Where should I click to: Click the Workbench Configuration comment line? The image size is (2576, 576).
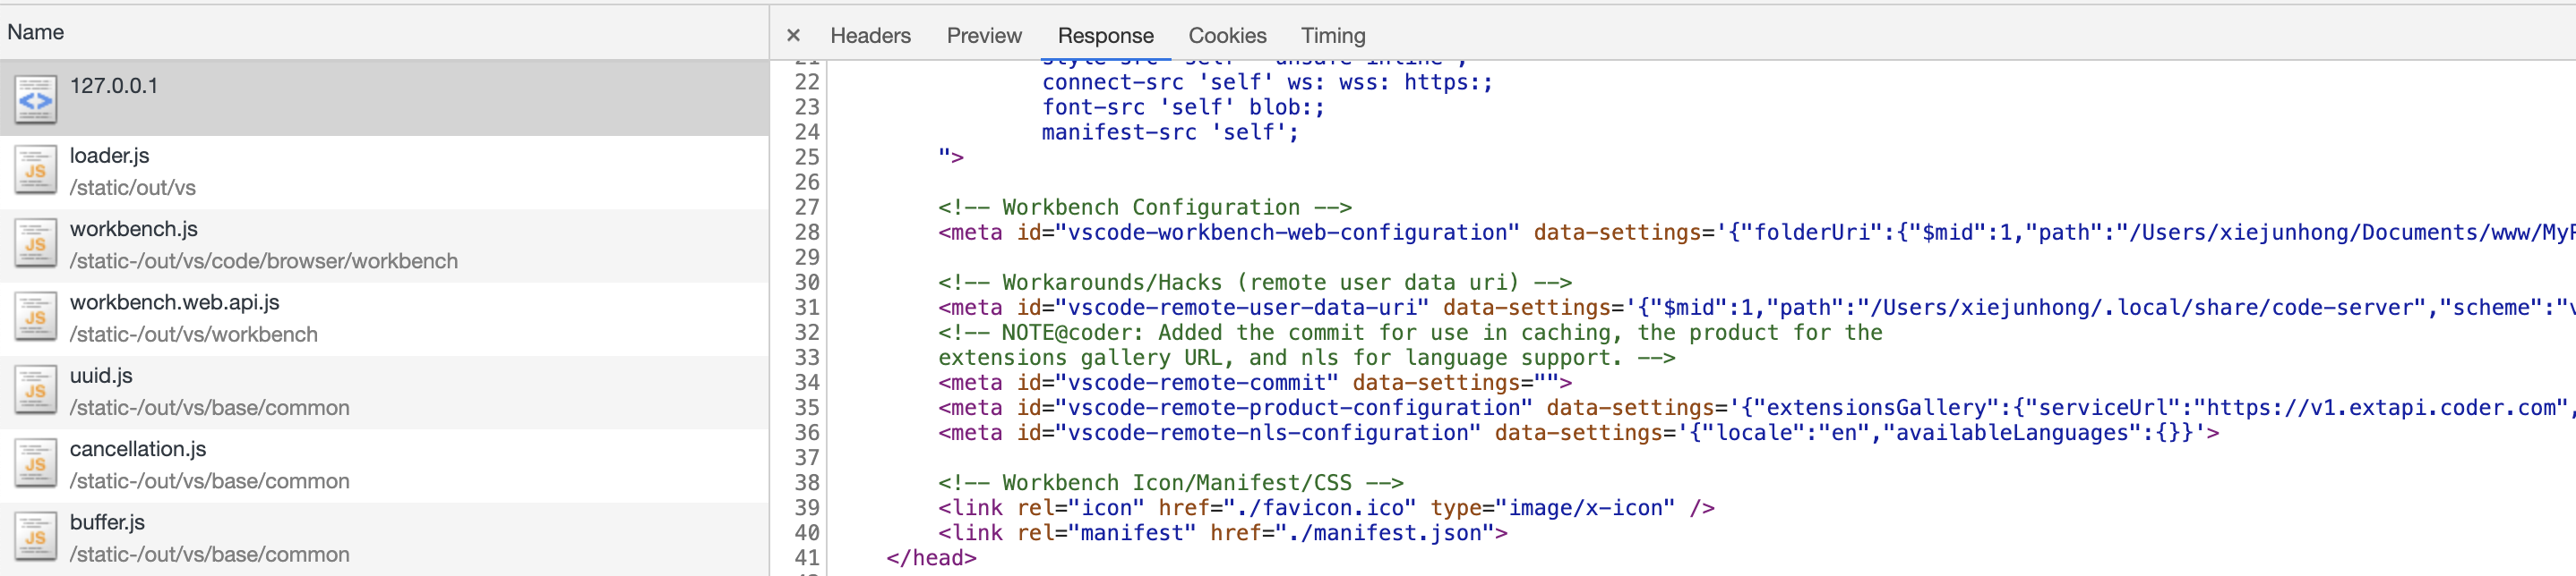click(x=1145, y=207)
